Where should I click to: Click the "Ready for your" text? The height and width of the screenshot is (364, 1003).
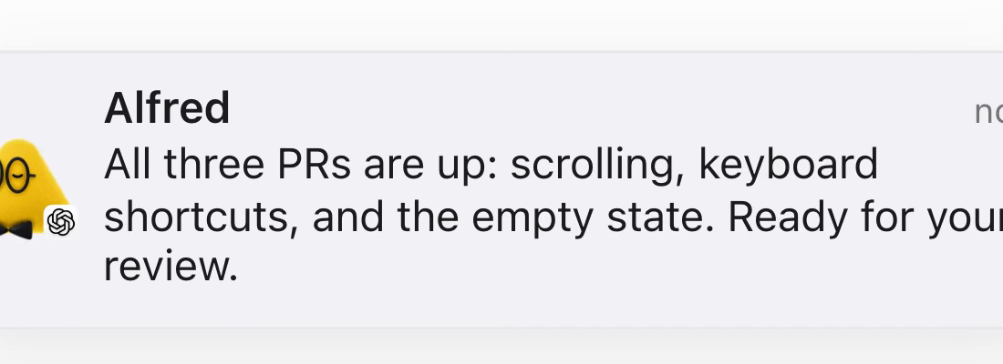(865, 219)
